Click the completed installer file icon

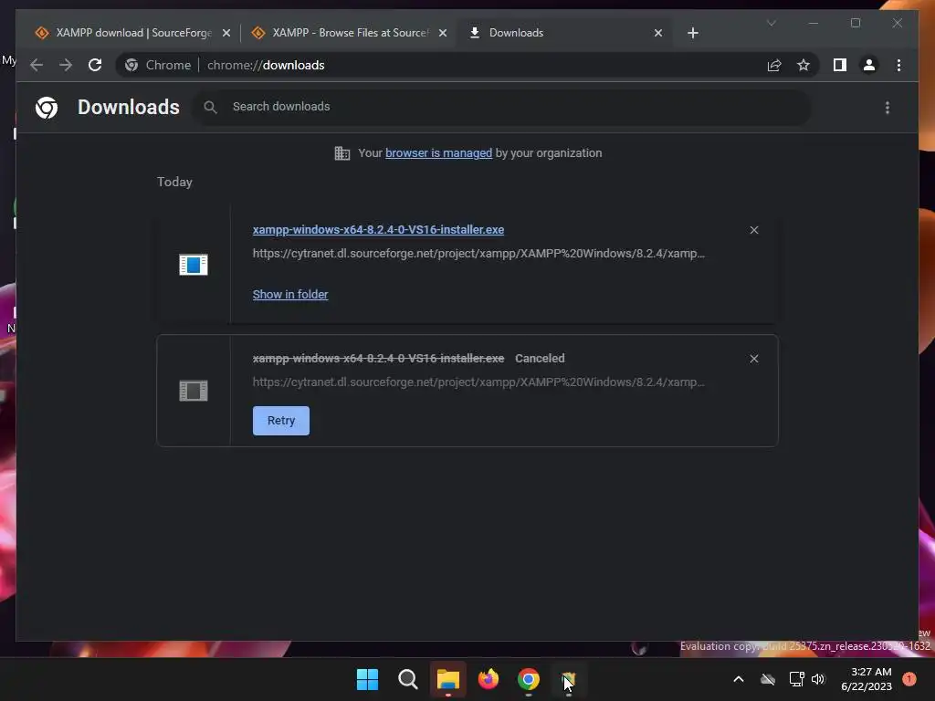[x=194, y=265]
